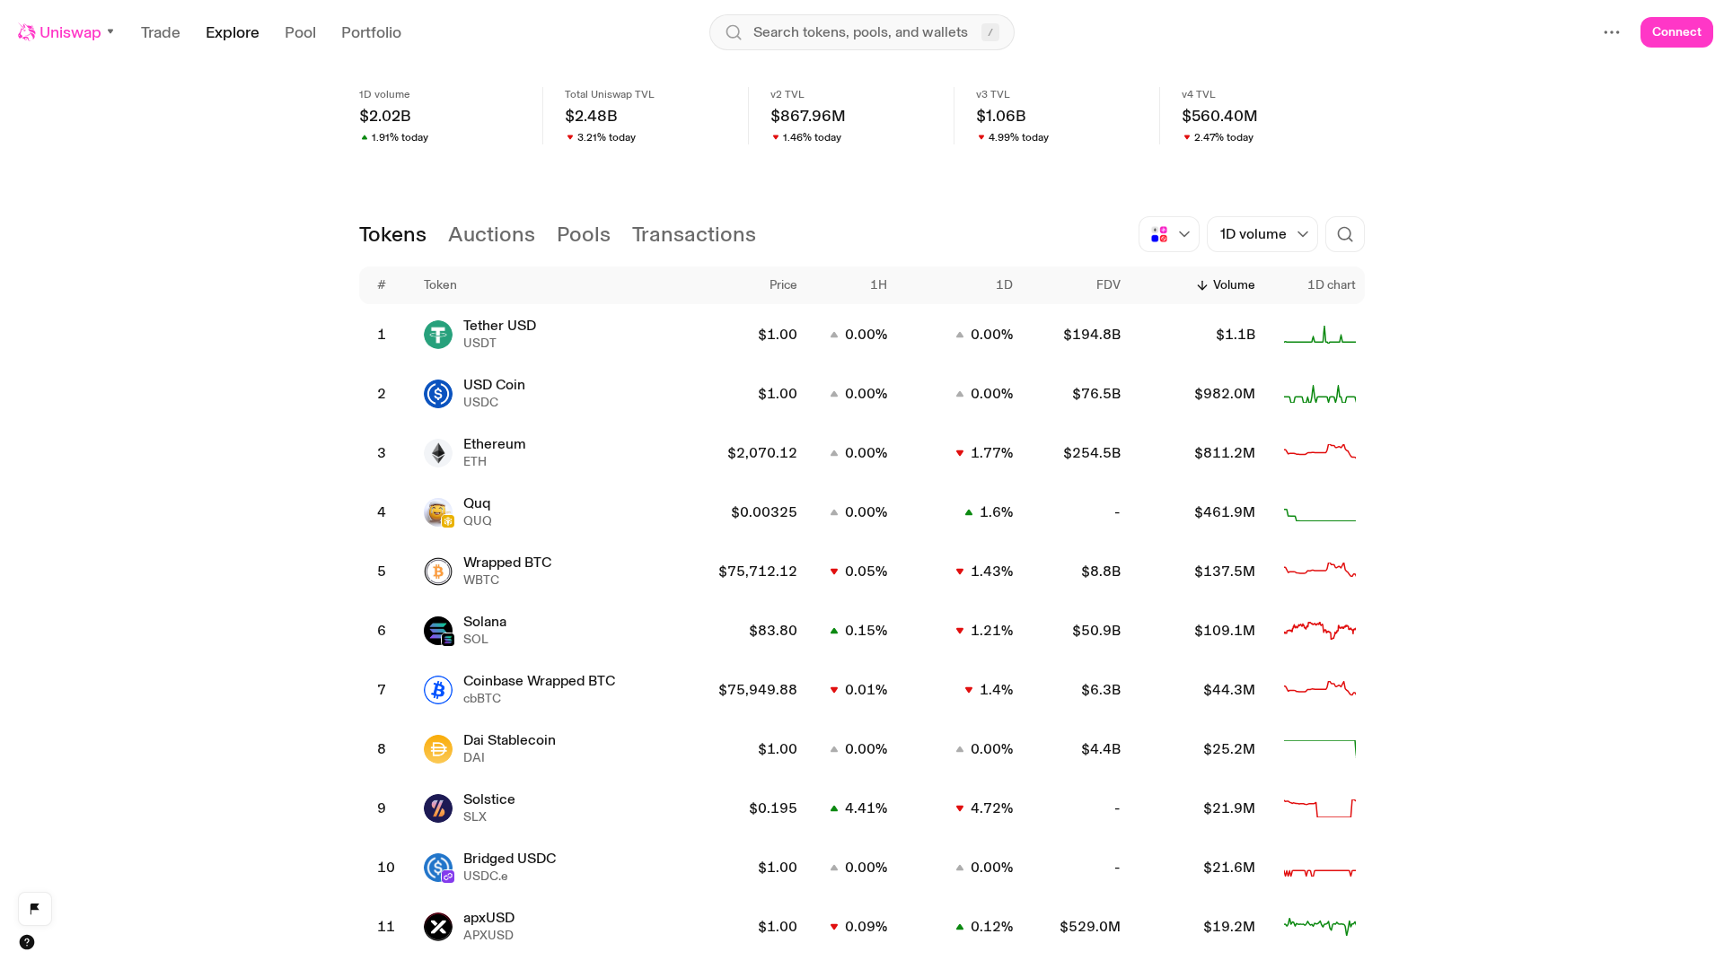1724x969 pixels.
Task: Switch to the Auctions tab
Action: click(x=491, y=234)
